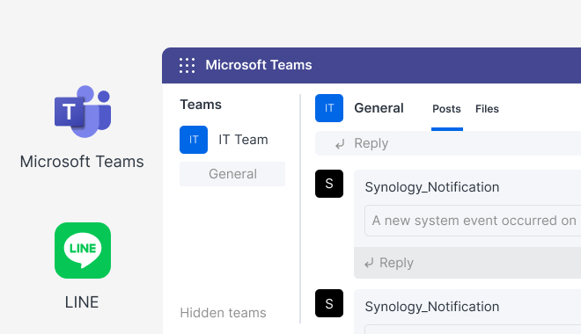Click the LINE label under icon
Viewport: 581px width, 334px height.
[82, 302]
